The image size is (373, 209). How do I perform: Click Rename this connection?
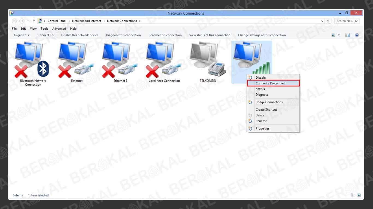(x=165, y=35)
